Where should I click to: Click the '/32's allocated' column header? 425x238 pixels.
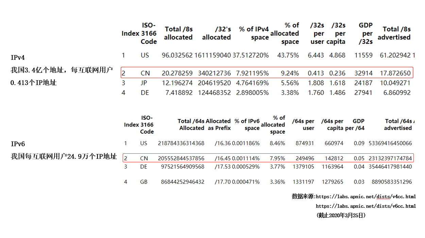(216, 33)
